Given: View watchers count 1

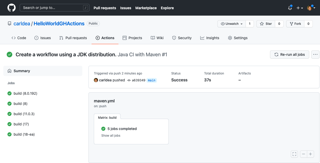Looking at the screenshot, I should pyautogui.click(x=249, y=24).
